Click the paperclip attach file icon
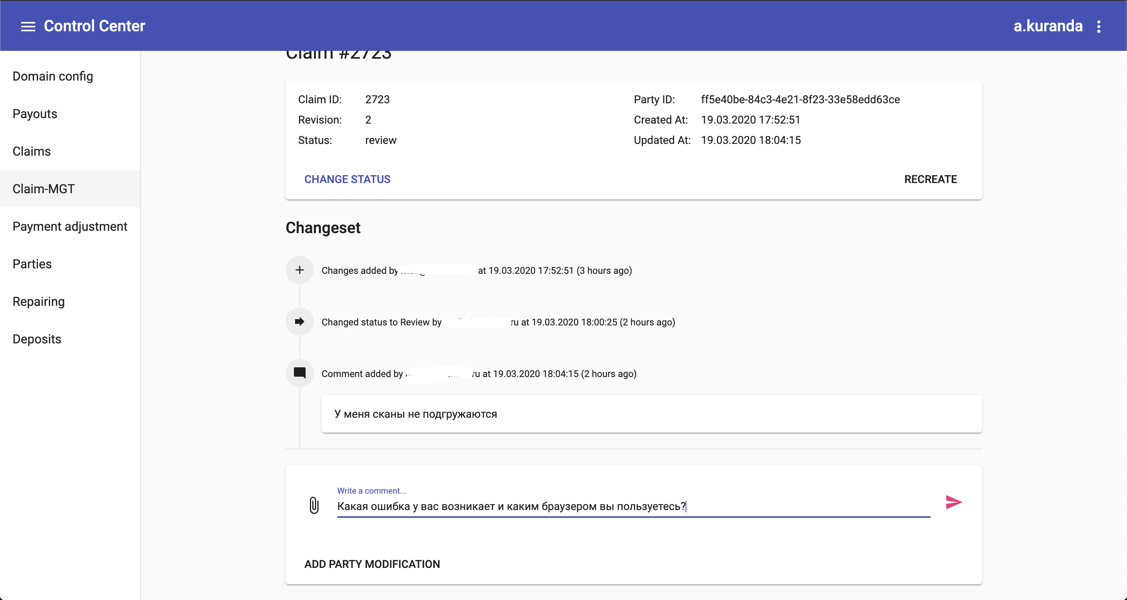The width and height of the screenshot is (1127, 600). [x=314, y=505]
